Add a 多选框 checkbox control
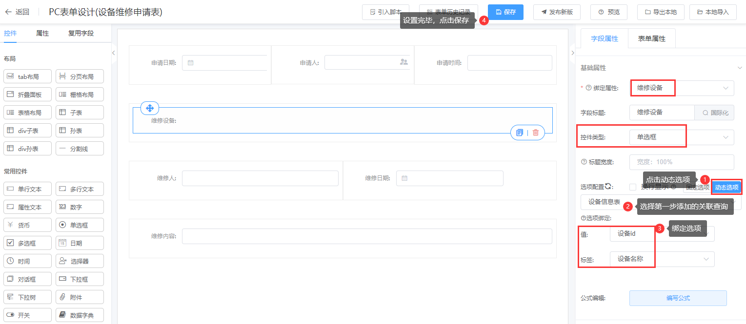This screenshot has width=746, height=324. click(x=27, y=243)
